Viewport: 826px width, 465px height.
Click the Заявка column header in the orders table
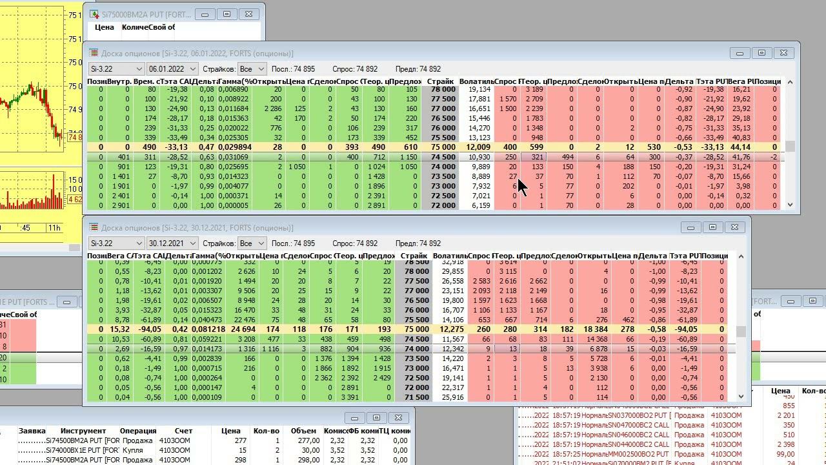[32, 431]
